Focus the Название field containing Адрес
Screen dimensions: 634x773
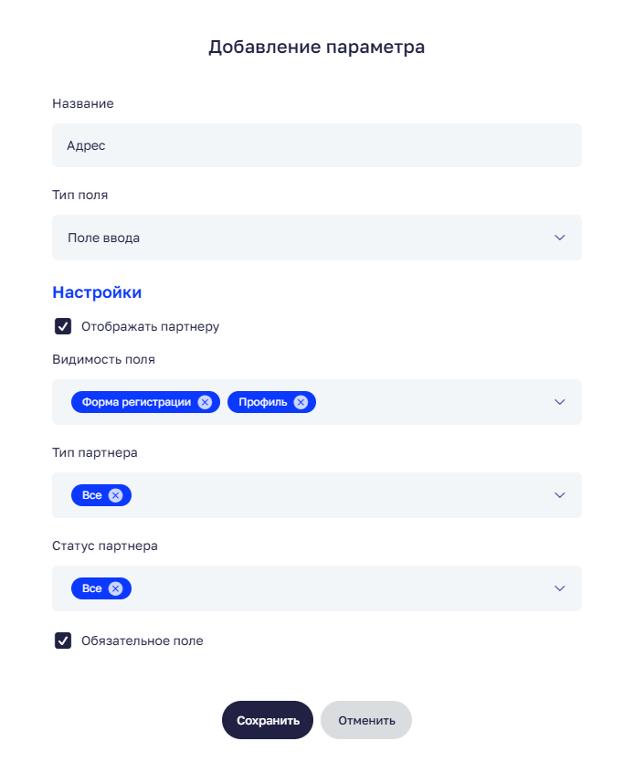click(316, 145)
